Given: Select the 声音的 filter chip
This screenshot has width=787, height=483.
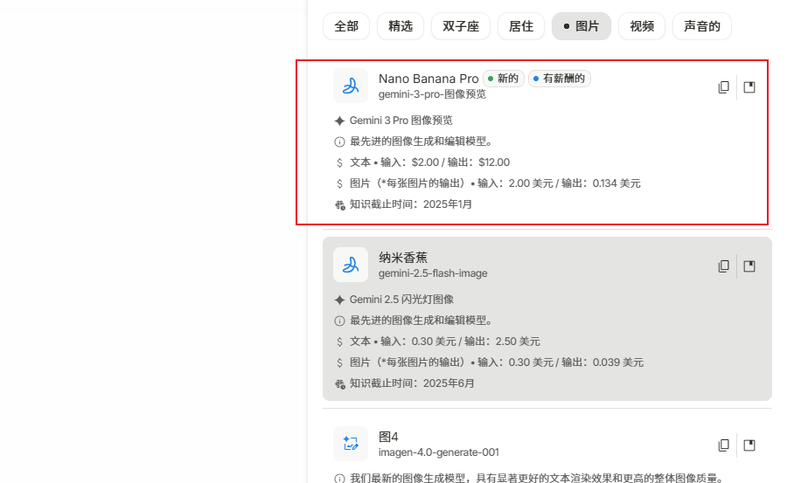Looking at the screenshot, I should point(702,26).
